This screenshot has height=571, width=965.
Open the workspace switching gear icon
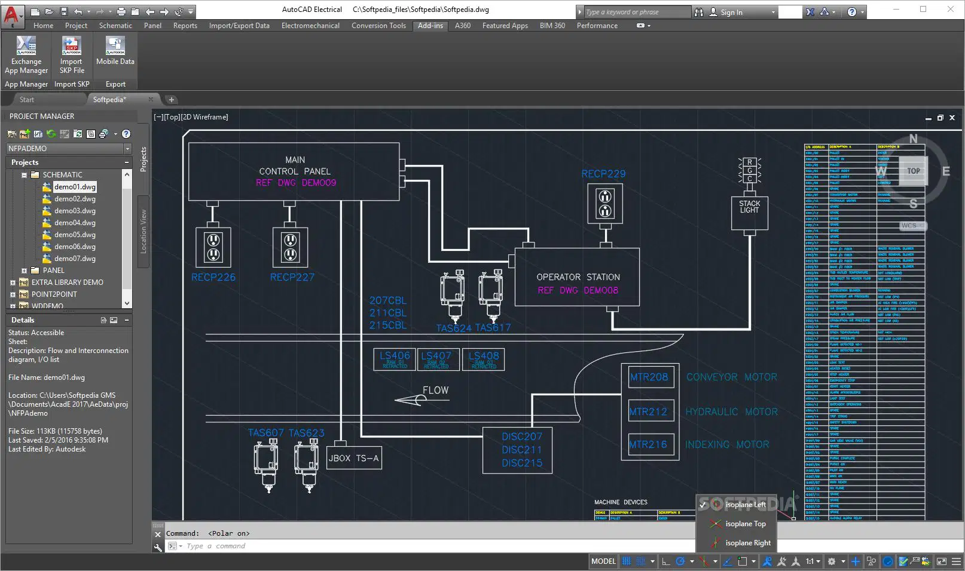831,561
